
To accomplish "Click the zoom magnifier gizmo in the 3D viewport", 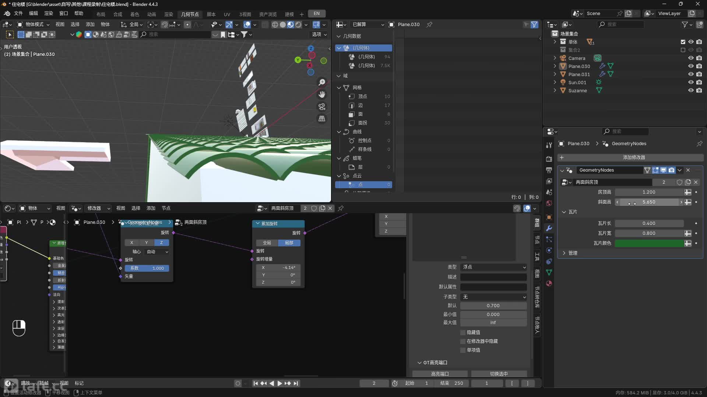I will [322, 82].
